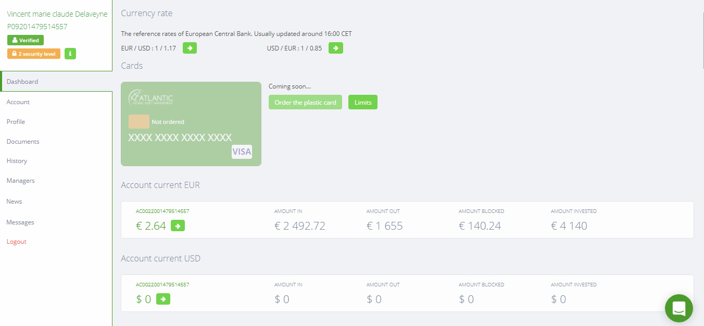Order the plastic card
This screenshot has height=326, width=704.
point(305,102)
